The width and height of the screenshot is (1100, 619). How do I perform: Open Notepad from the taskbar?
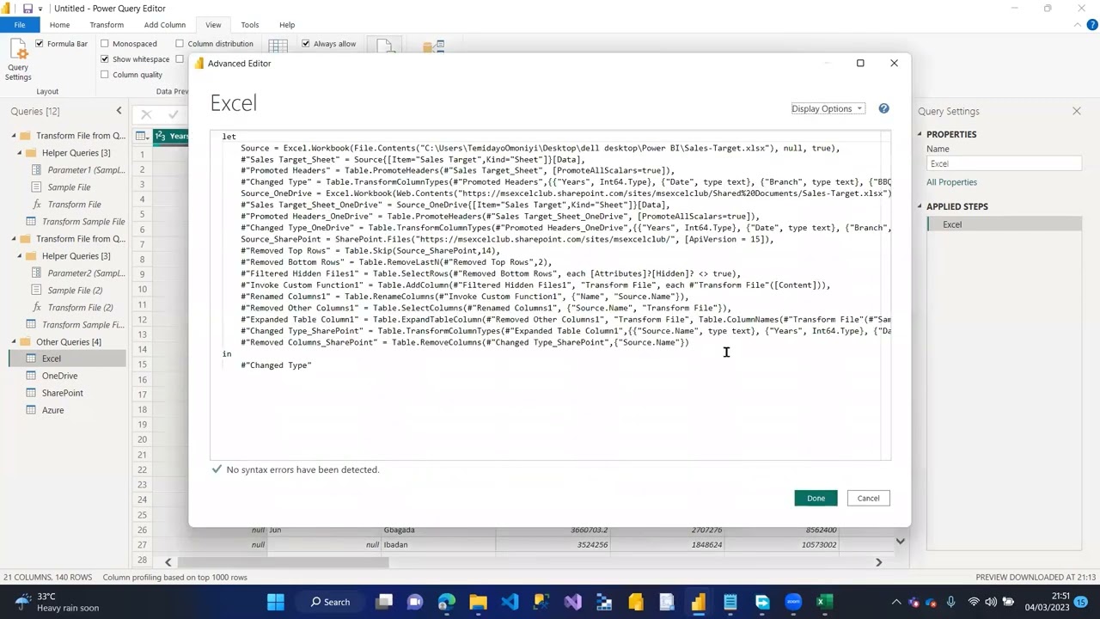pos(730,602)
